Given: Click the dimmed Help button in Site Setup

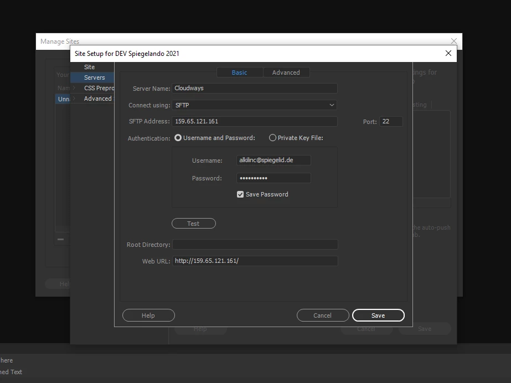Looking at the screenshot, I should 200,329.
